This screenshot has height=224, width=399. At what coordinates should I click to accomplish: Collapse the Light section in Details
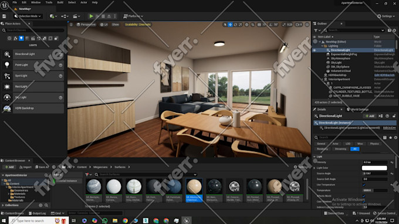coord(315,157)
